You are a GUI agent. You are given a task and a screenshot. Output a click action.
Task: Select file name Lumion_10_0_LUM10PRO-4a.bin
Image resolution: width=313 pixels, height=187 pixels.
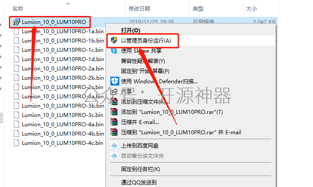click(x=63, y=125)
